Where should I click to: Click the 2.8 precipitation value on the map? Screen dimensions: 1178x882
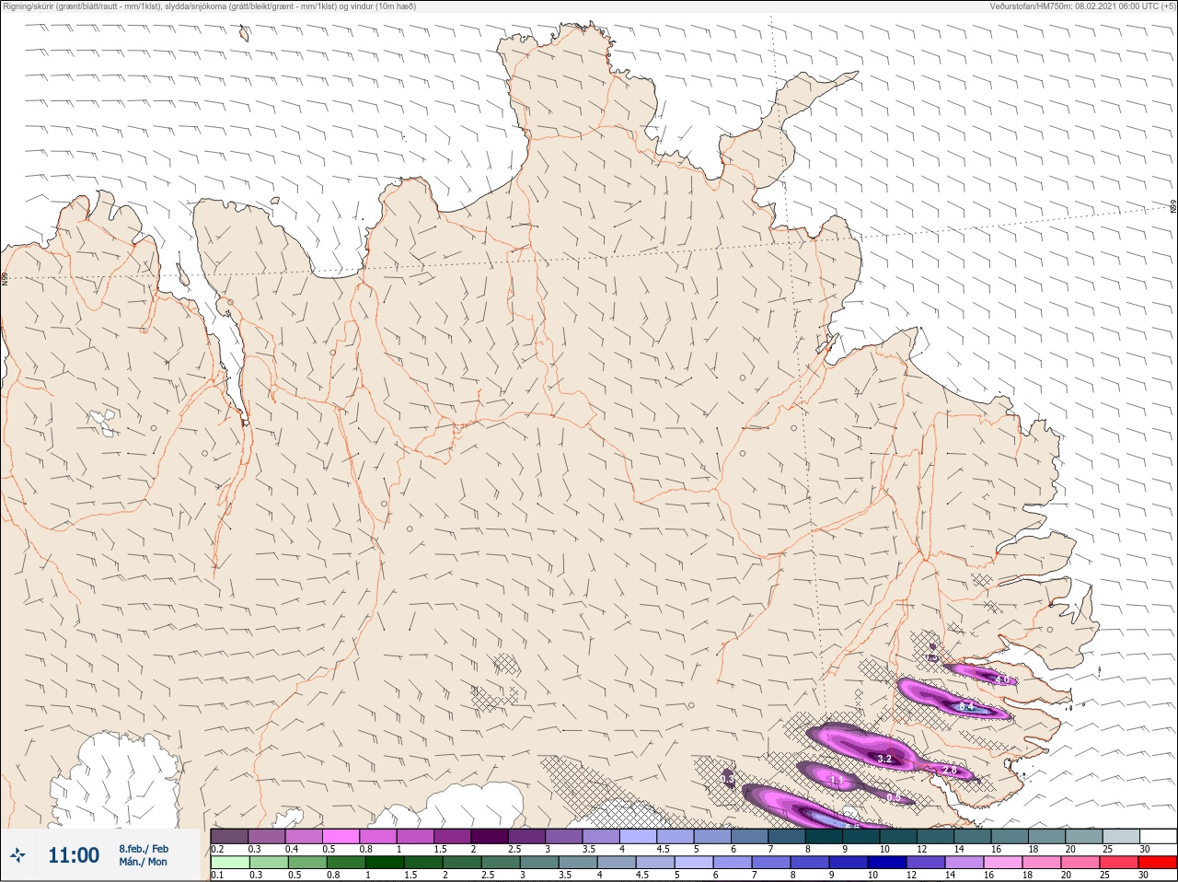pos(951,770)
